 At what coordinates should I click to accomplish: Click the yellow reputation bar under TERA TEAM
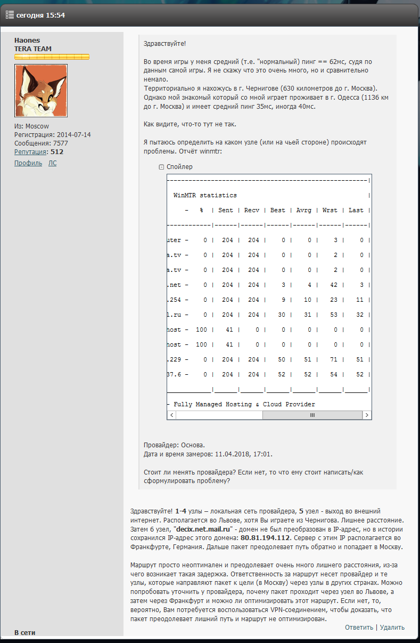pos(52,57)
